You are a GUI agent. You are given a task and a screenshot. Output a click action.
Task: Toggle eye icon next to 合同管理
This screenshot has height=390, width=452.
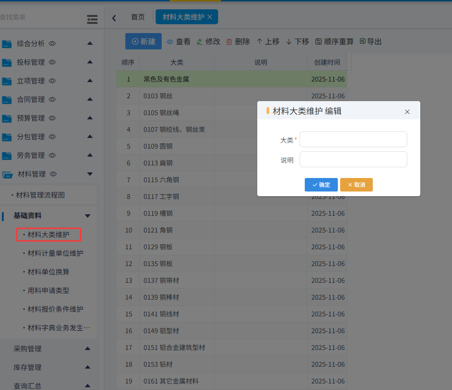click(x=52, y=99)
